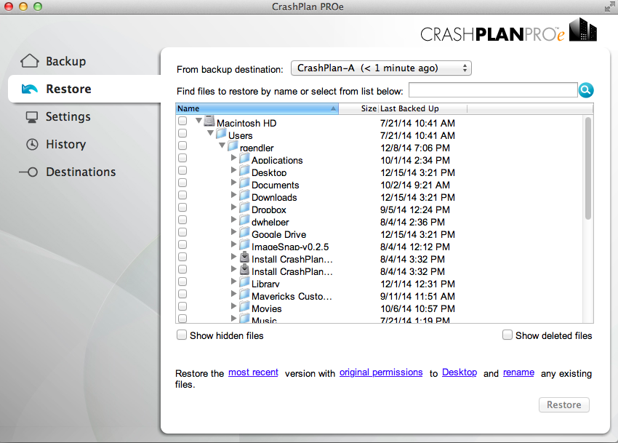Click the Macintosh HD drive icon
Viewport: 618px width, 443px height.
209,121
